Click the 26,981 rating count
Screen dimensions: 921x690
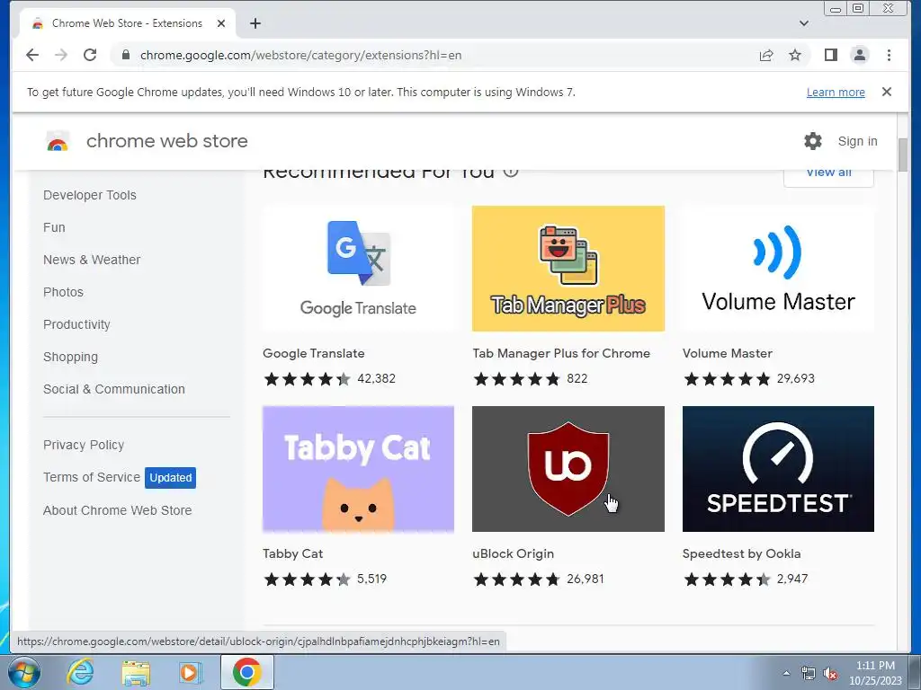click(585, 579)
